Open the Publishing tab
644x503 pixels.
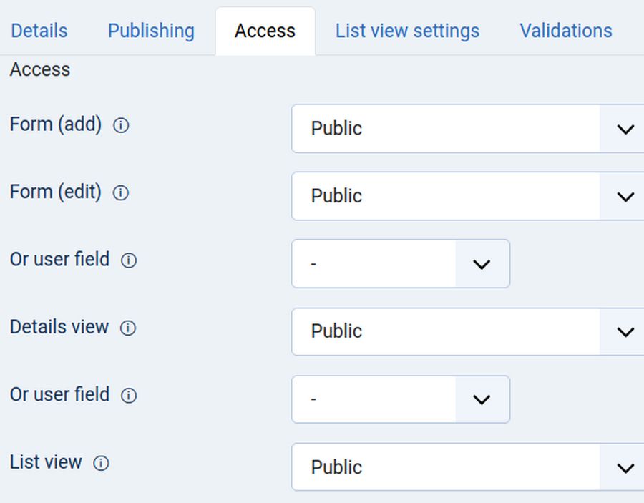click(151, 31)
